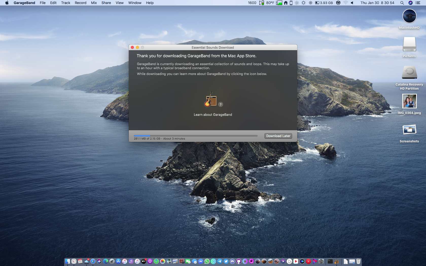Select the Catalina Recovery HD Partition icon
This screenshot has height=266, width=426.
coord(409,78)
